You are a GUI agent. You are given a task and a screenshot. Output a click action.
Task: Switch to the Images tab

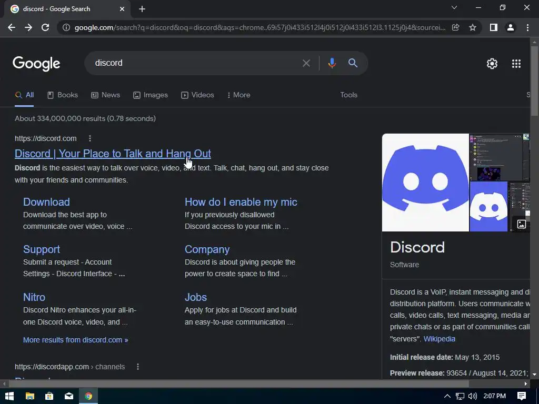point(151,95)
